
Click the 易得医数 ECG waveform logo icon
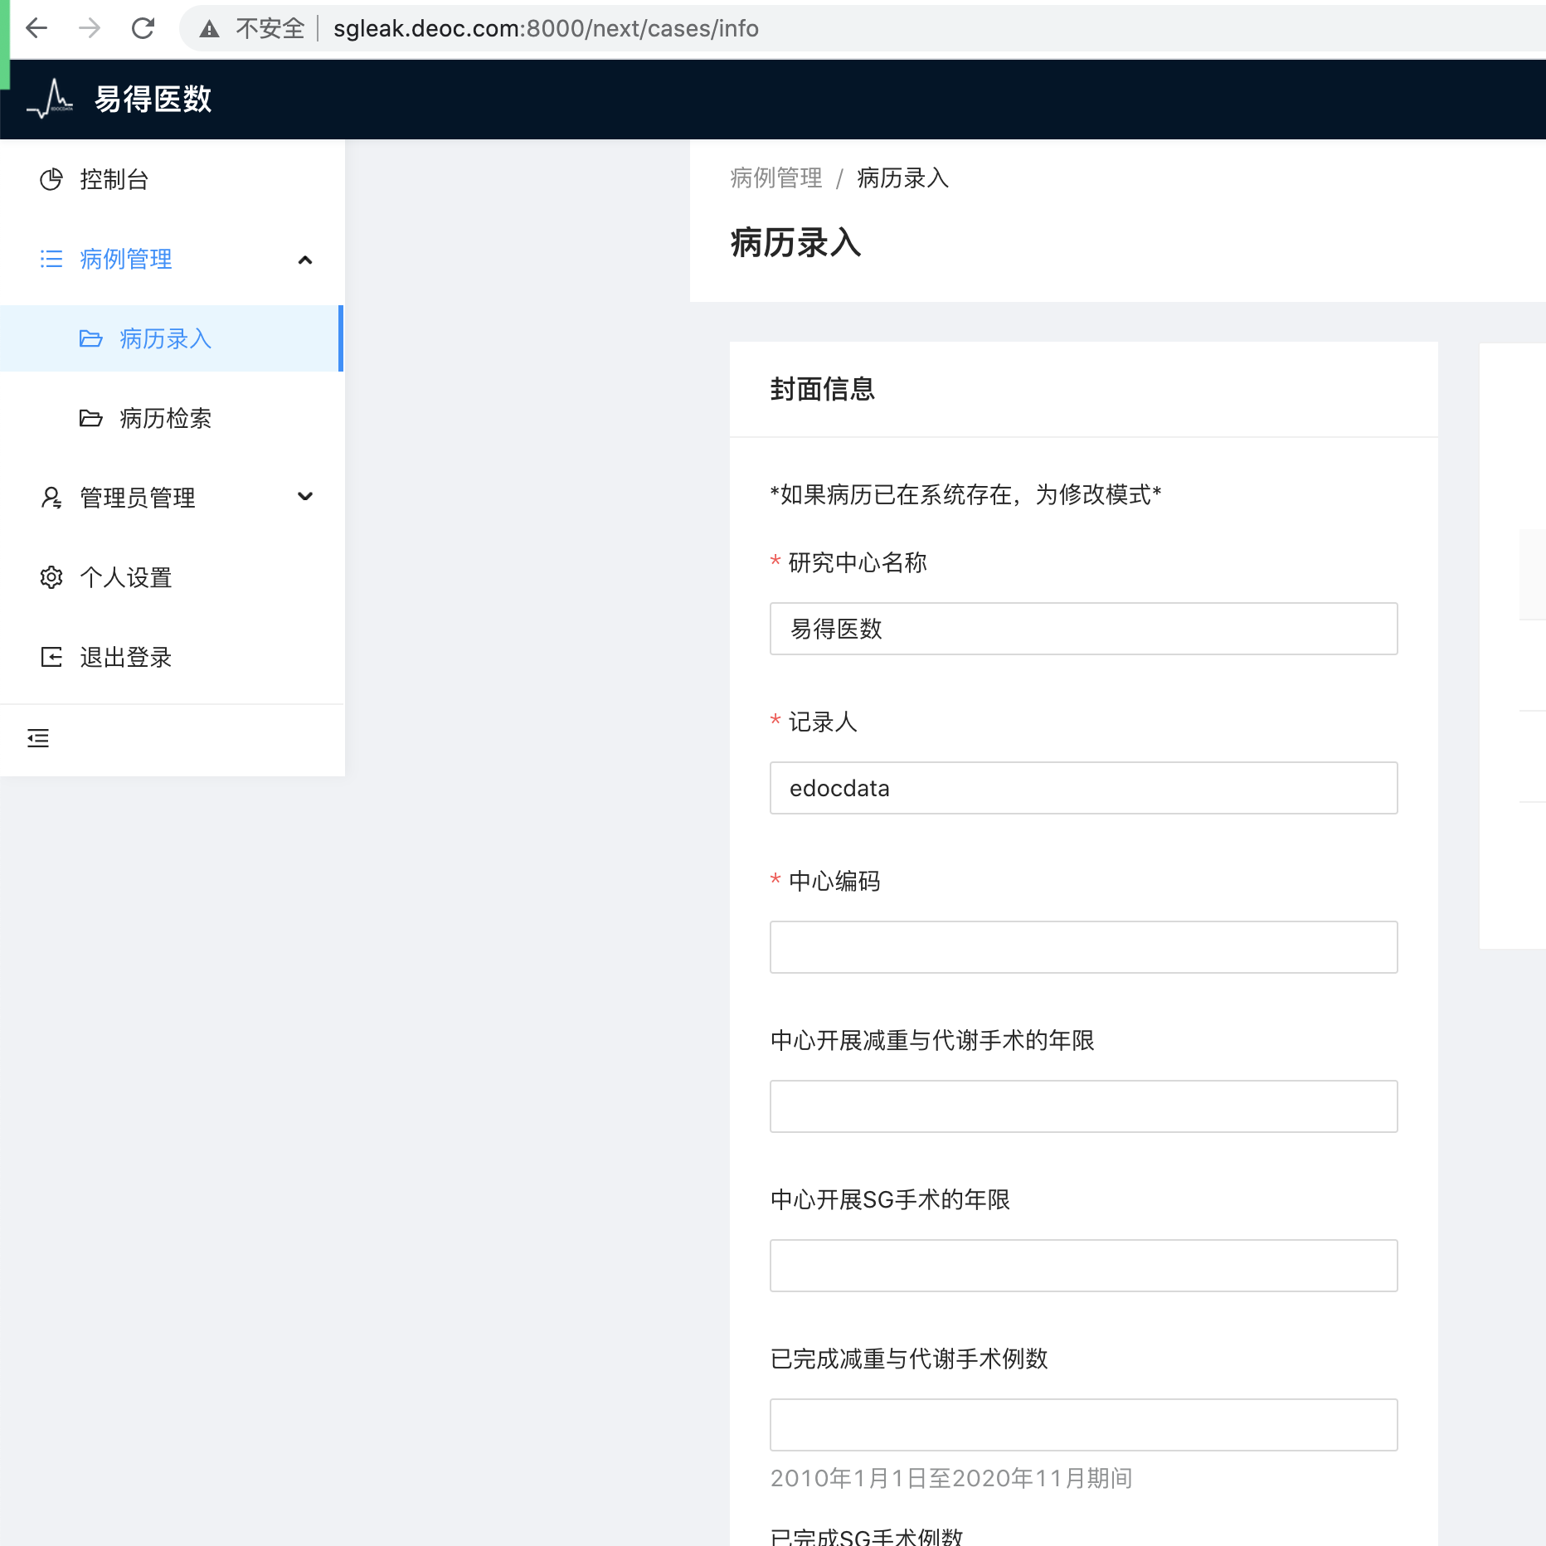pyautogui.click(x=51, y=98)
